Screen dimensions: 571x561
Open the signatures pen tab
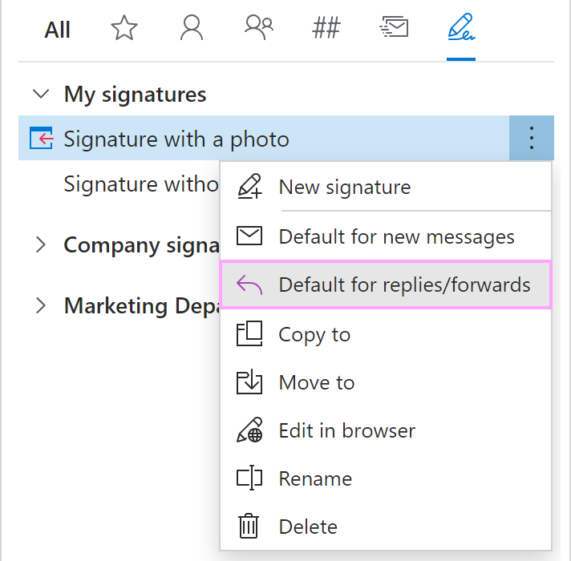(x=461, y=27)
